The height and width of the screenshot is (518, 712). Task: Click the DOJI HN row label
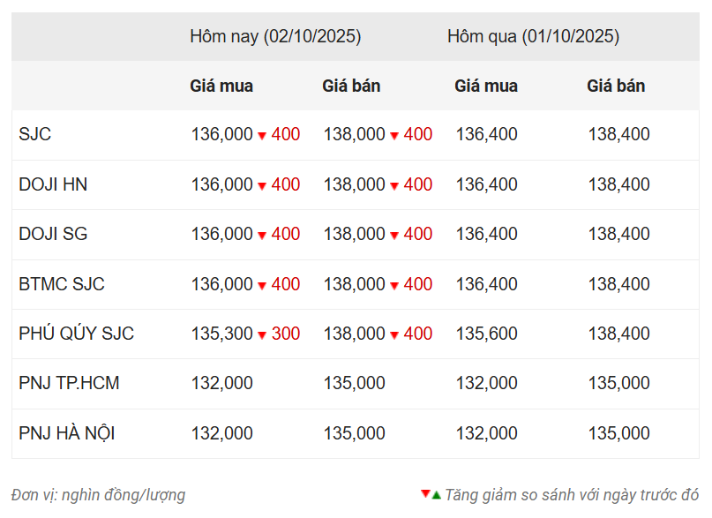click(53, 185)
